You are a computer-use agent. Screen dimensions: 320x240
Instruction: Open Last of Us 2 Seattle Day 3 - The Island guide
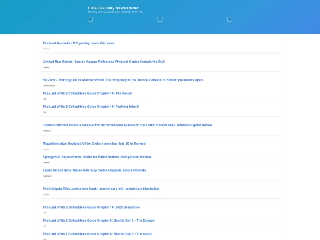pyautogui.click(x=97, y=234)
